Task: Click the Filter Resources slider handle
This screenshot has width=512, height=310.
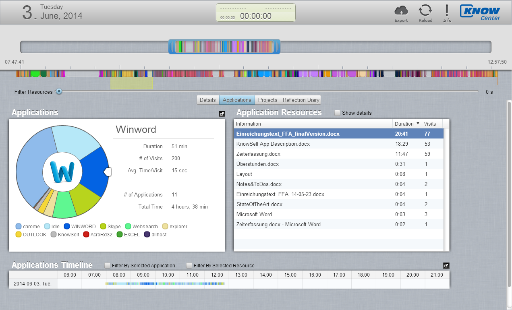Action: (x=59, y=91)
